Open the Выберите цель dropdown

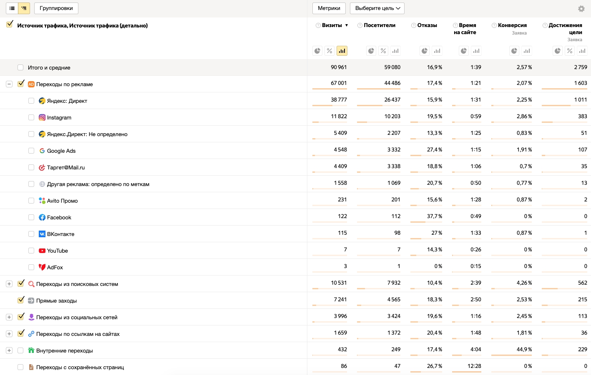(x=377, y=8)
